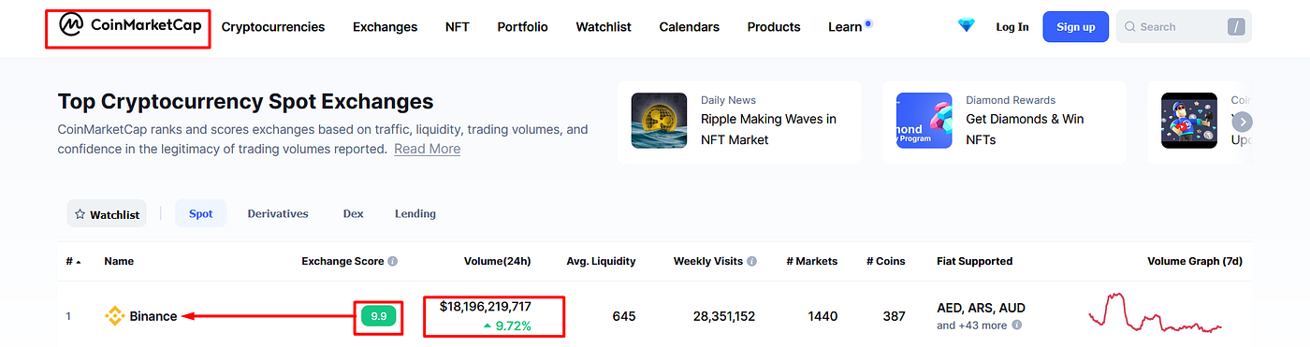Click Binance exchange score 9.9 badge
Screen dimensions: 1310x347
coord(378,316)
